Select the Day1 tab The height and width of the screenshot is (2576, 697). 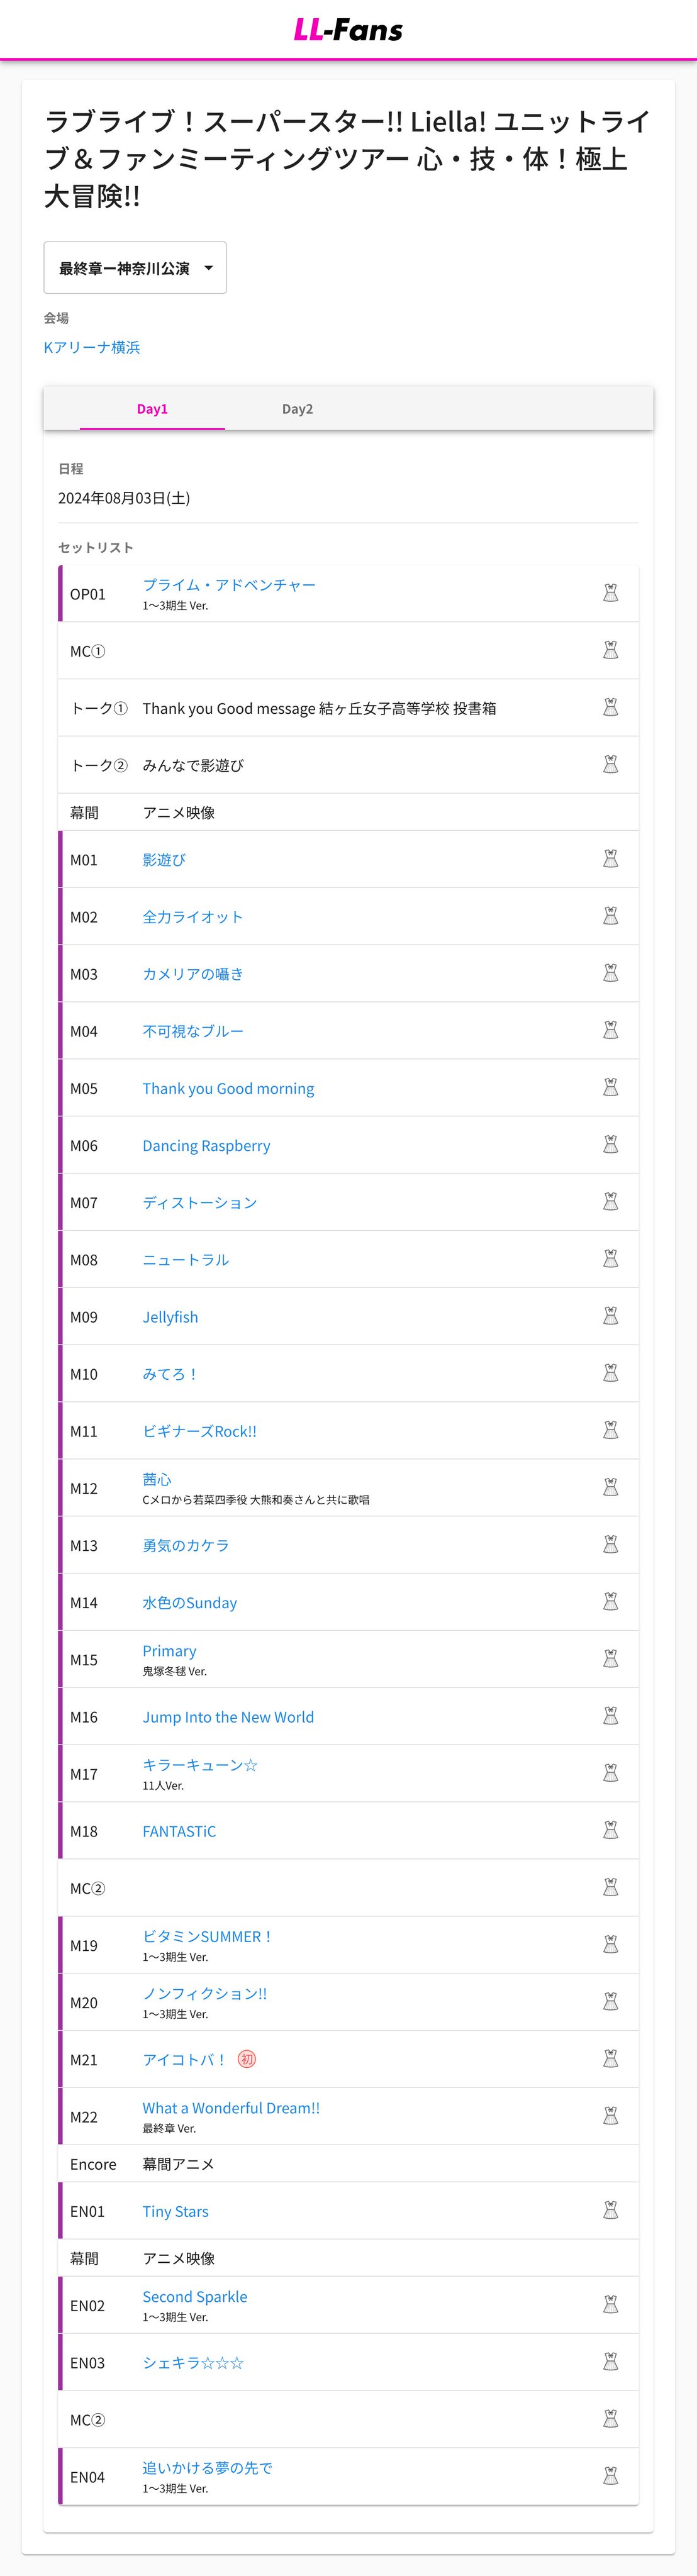[152, 409]
